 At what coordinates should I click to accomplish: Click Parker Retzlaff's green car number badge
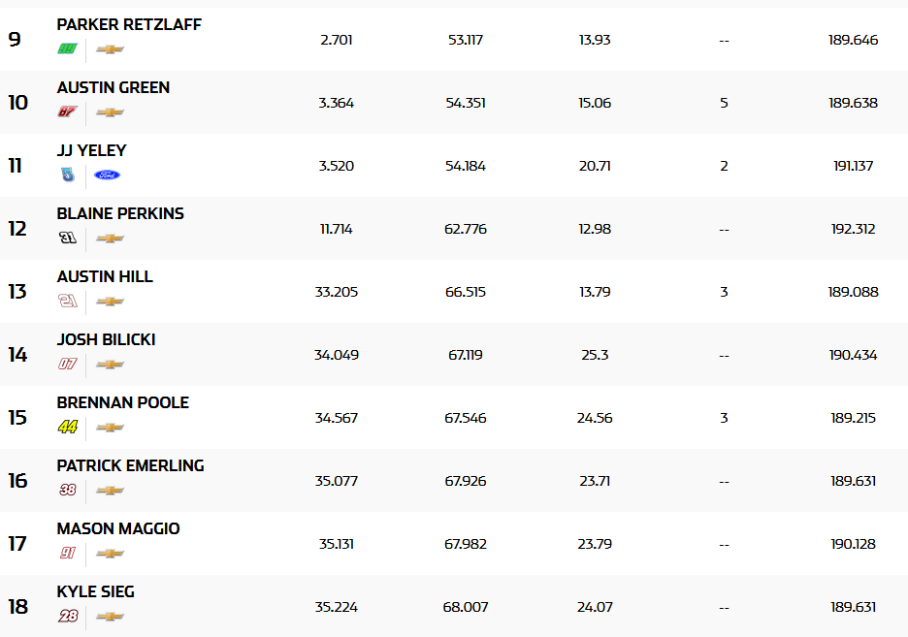(x=67, y=49)
